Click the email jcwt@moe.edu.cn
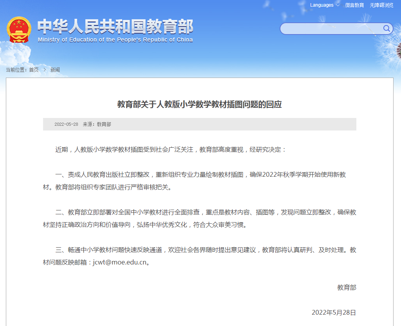 tap(120, 262)
